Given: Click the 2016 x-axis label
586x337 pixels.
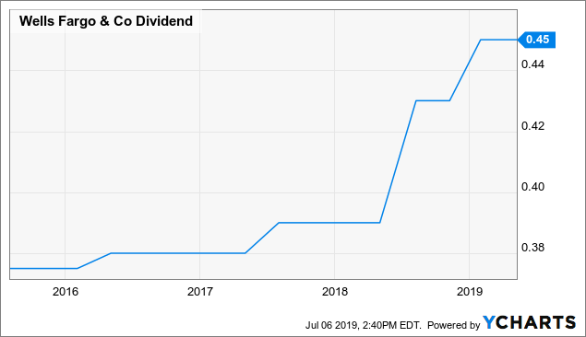Looking at the screenshot, I should click(66, 292).
